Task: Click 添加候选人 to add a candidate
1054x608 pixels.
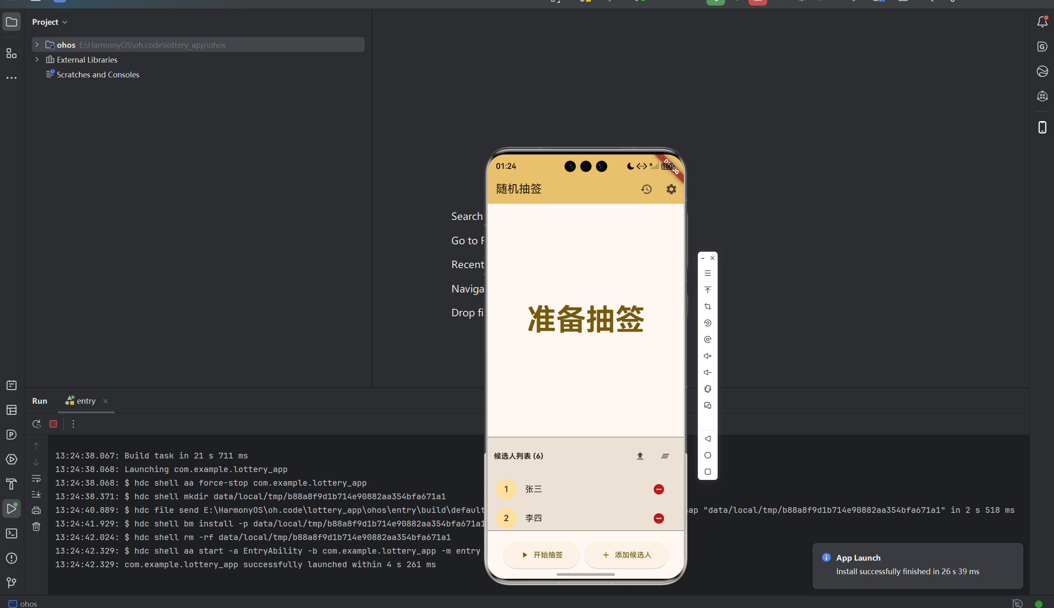Action: [626, 554]
